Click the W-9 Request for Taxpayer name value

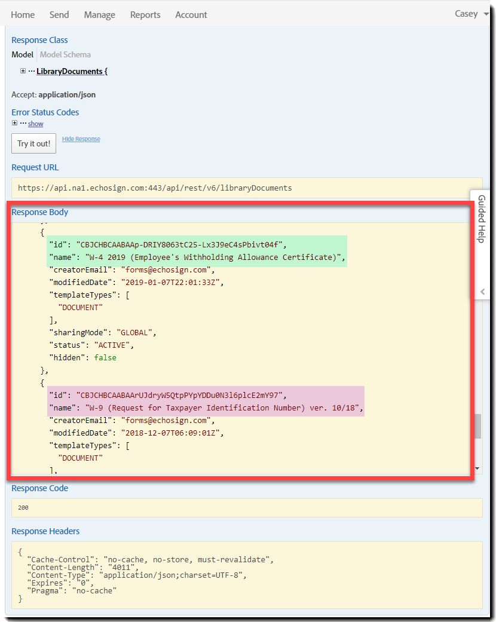pos(222,407)
